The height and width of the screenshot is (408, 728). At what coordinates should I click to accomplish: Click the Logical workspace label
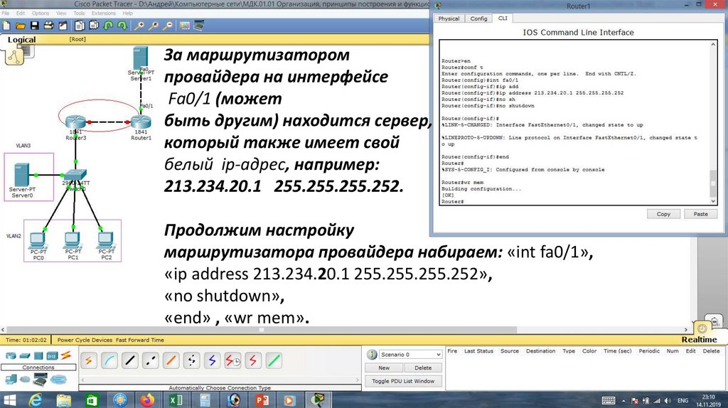click(x=21, y=40)
